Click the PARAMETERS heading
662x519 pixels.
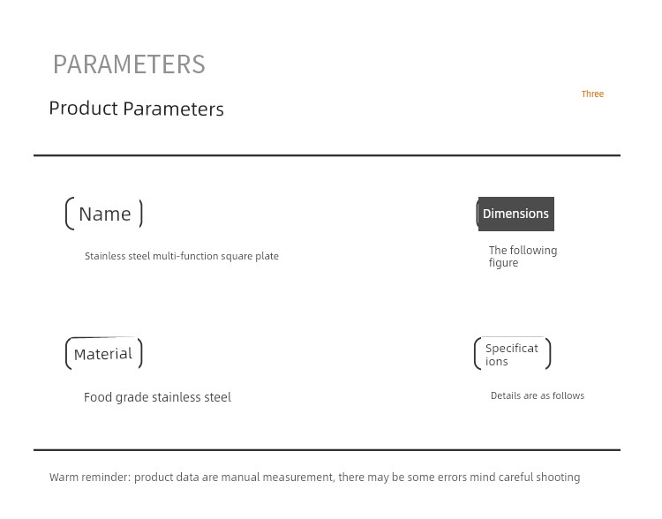(129, 64)
